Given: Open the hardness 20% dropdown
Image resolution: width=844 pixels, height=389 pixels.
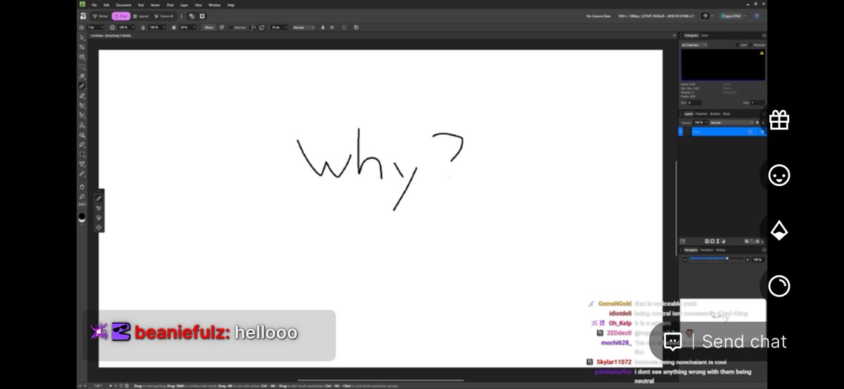Looking at the screenshot, I should tap(186, 27).
